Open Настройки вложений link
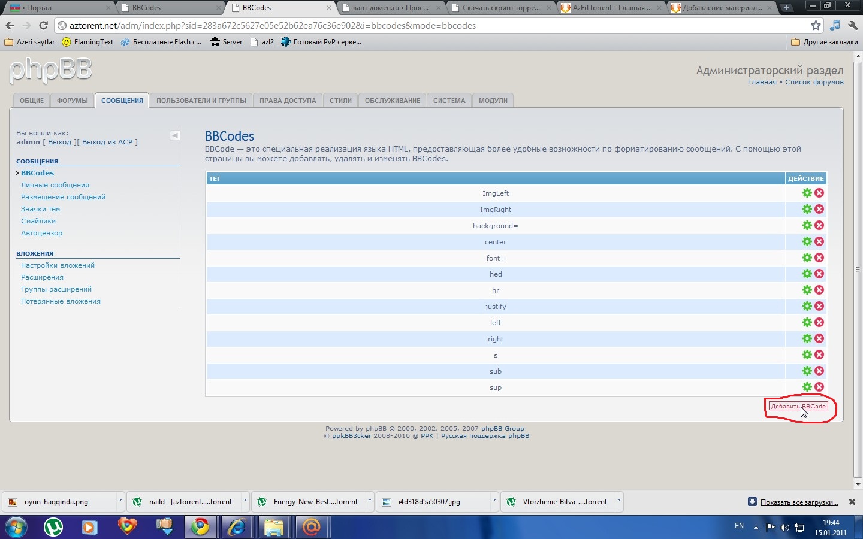 (x=58, y=265)
